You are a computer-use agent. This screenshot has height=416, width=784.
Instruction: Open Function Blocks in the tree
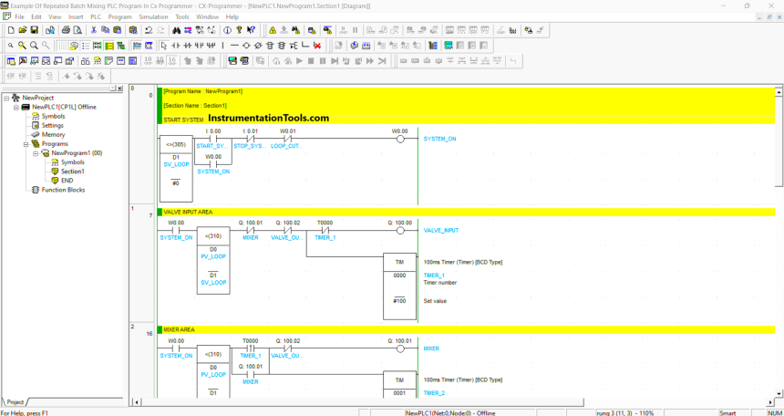[x=63, y=190]
